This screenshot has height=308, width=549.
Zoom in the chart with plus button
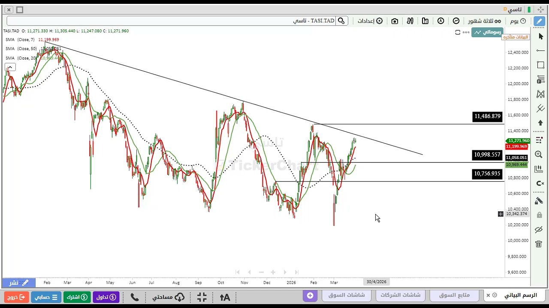273,272
